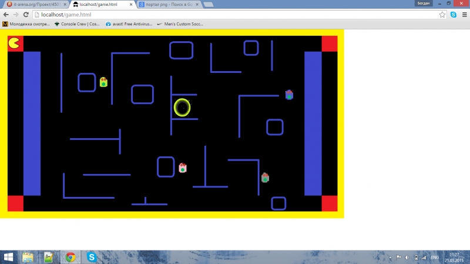This screenshot has width=470, height=264.
Task: Open the Action Center flag icon
Action: click(x=399, y=258)
